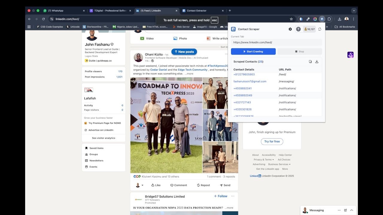Viewport: 383px width, 215px height.
Task: Select contact +812278605903
Action: [244, 74]
